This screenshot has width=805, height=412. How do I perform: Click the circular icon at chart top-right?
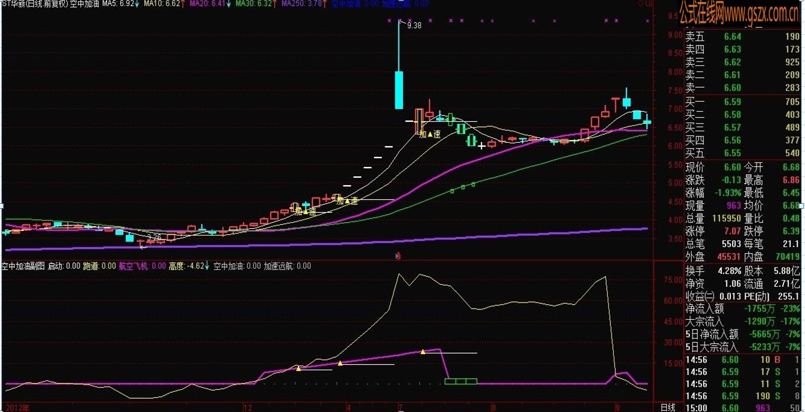click(x=639, y=3)
